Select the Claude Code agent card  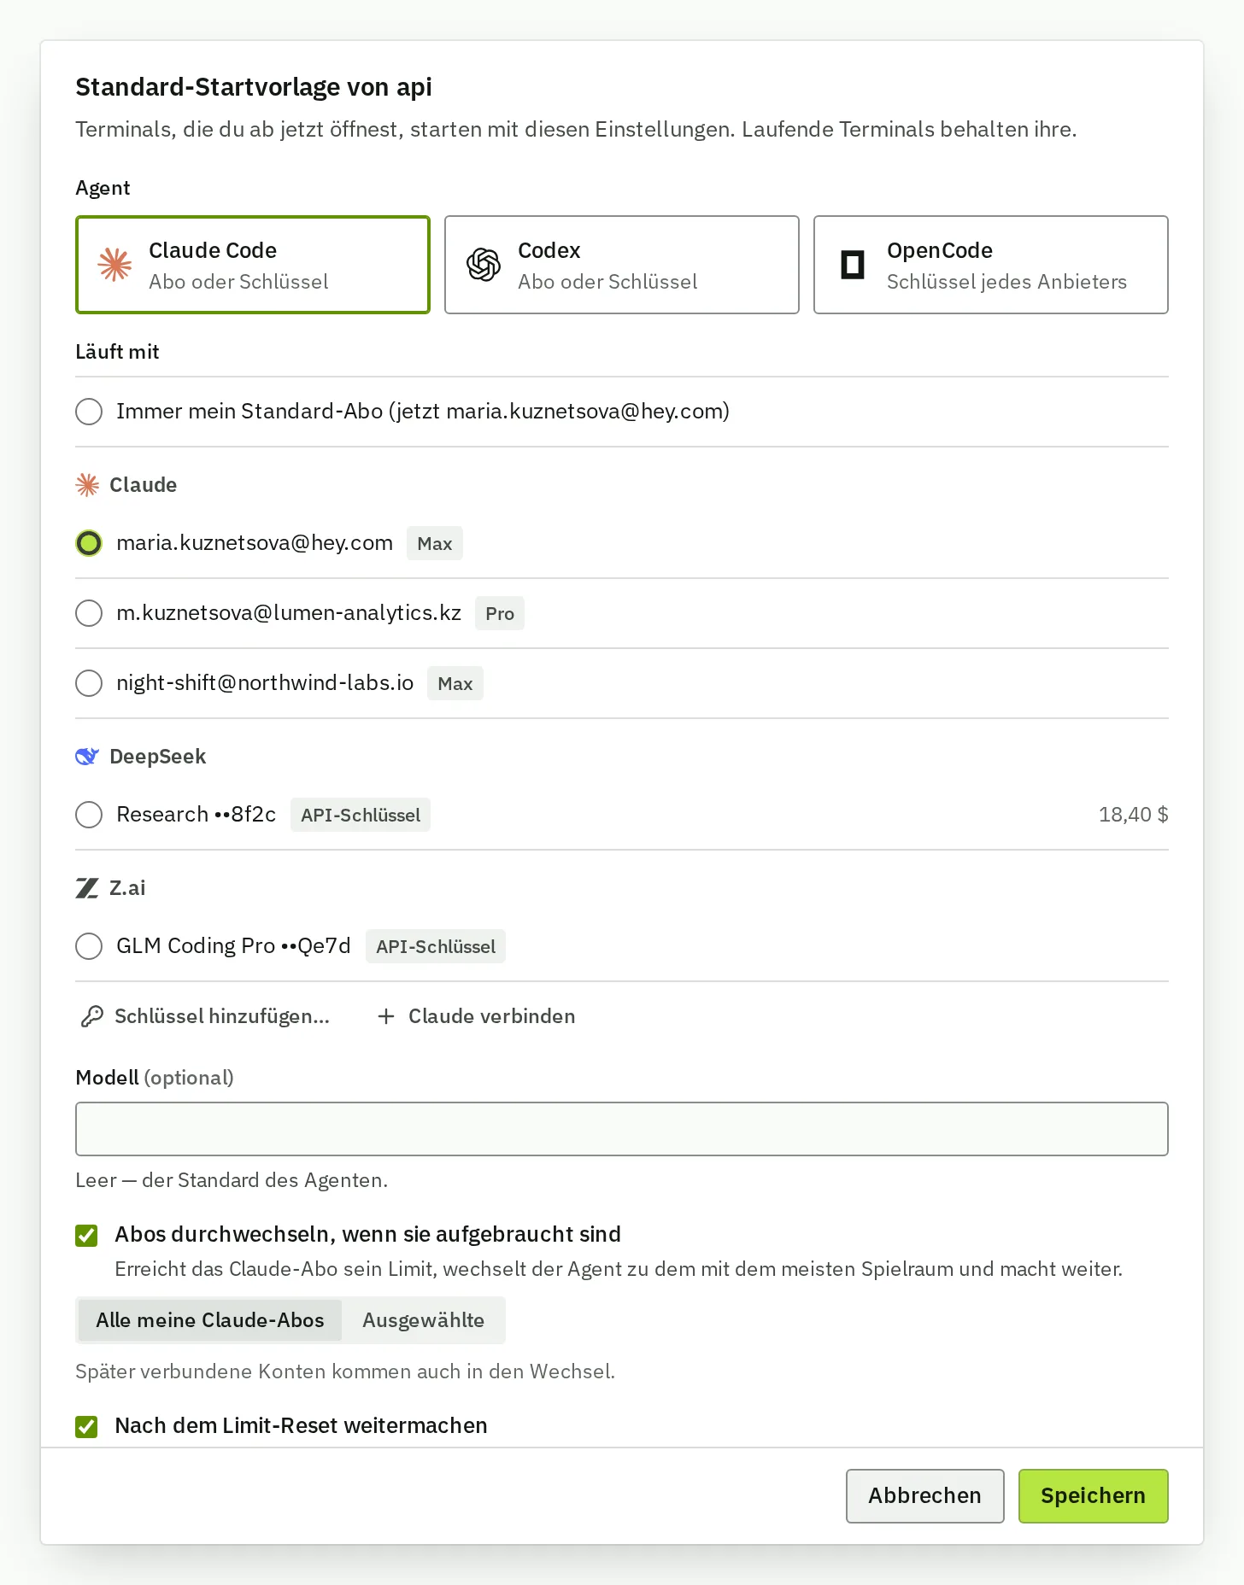[x=253, y=265]
